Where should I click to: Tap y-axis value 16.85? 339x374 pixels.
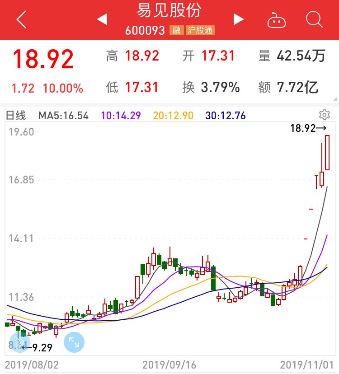tap(21, 180)
